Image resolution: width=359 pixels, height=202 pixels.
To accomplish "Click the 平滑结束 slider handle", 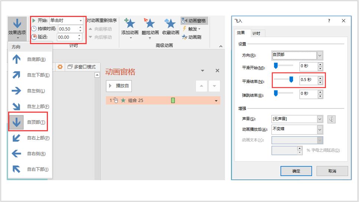I will [x=291, y=79].
